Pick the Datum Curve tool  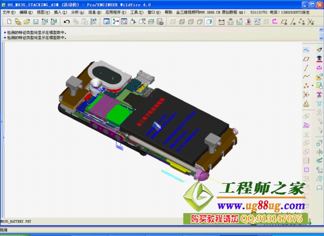(x=306, y=76)
